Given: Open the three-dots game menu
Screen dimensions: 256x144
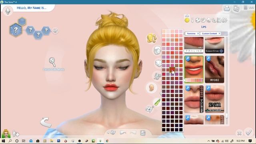Looking at the screenshot, I should pyautogui.click(x=252, y=8).
